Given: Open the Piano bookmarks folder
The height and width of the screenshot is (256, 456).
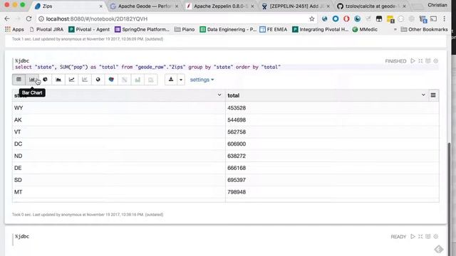Looking at the screenshot, I should pyautogui.click(x=185, y=29).
